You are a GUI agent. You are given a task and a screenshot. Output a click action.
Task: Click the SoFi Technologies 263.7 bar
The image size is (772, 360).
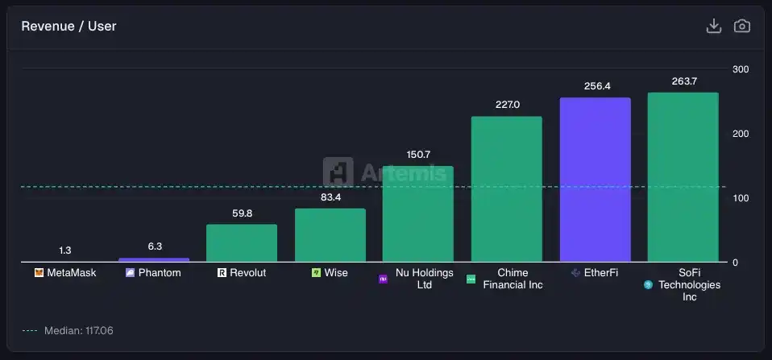click(x=683, y=177)
